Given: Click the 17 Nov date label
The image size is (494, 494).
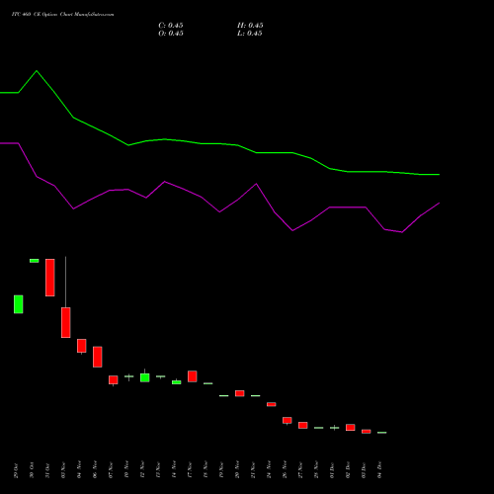Looking at the screenshot, I should click(190, 470).
